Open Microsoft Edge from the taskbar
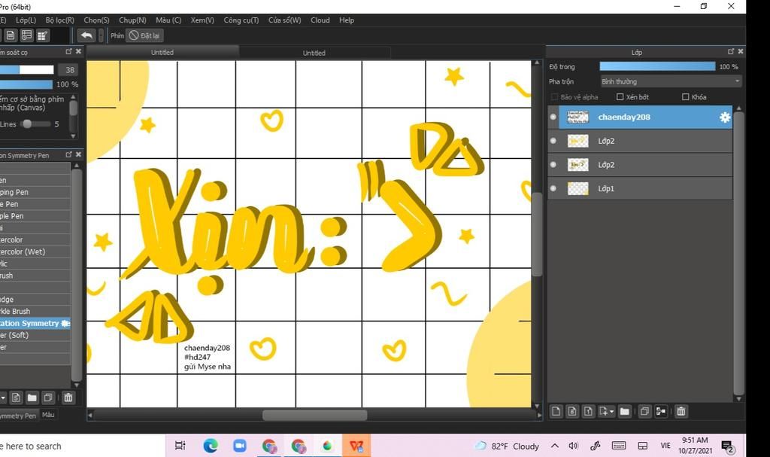Screen dimensions: 770x457 (211, 446)
